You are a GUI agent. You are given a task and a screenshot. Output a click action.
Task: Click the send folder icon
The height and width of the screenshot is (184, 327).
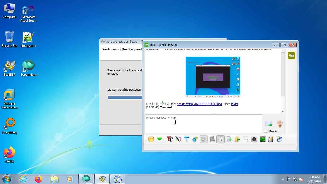point(237,139)
